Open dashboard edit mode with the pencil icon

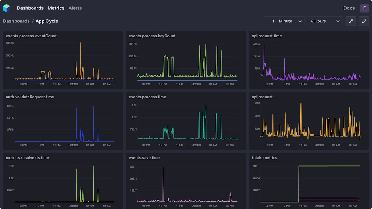coord(364,21)
